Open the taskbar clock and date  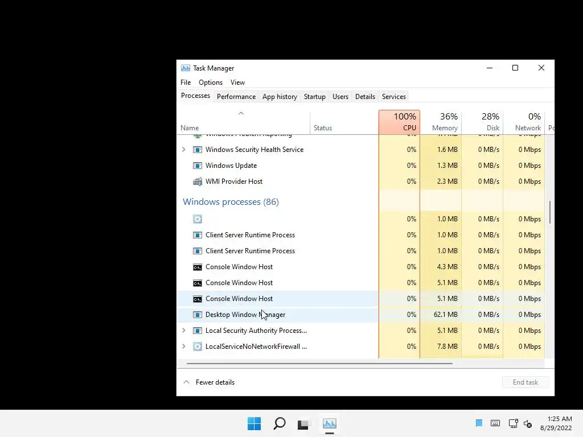pyautogui.click(x=556, y=423)
